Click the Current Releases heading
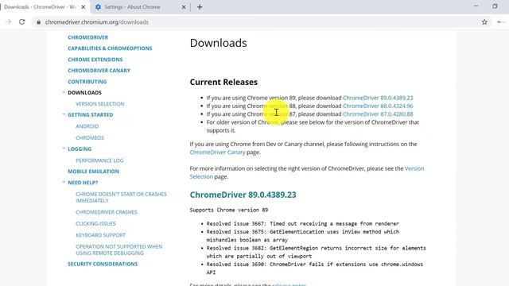The height and width of the screenshot is (286, 509). point(223,82)
